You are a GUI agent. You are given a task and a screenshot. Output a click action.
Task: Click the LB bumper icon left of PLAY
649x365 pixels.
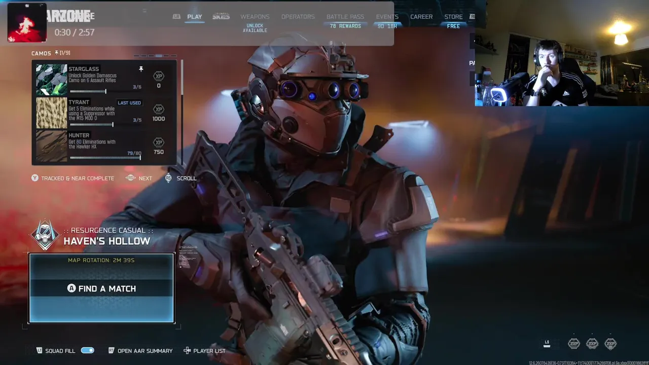176,17
